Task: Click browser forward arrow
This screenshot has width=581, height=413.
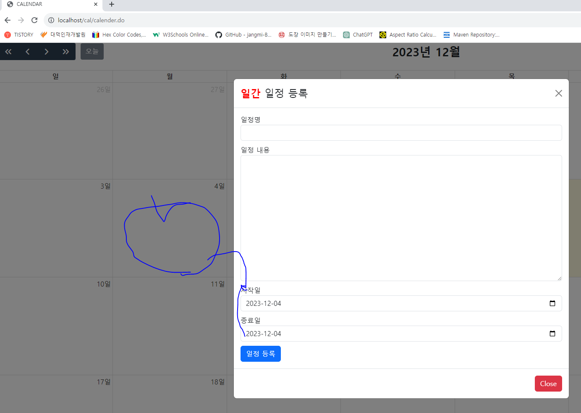Action: point(21,20)
